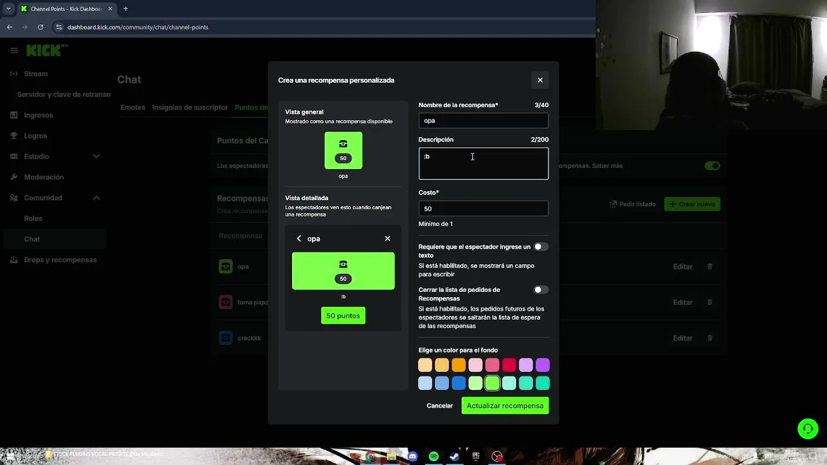
Task: Open a new browser tab
Action: point(125,9)
